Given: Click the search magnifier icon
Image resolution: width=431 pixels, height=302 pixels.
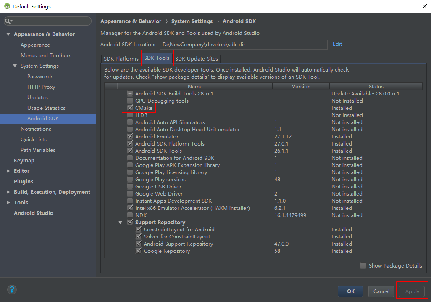Looking at the screenshot, I should (x=8, y=21).
